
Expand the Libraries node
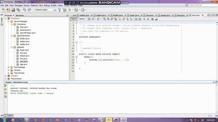pyautogui.click(x=9, y=70)
